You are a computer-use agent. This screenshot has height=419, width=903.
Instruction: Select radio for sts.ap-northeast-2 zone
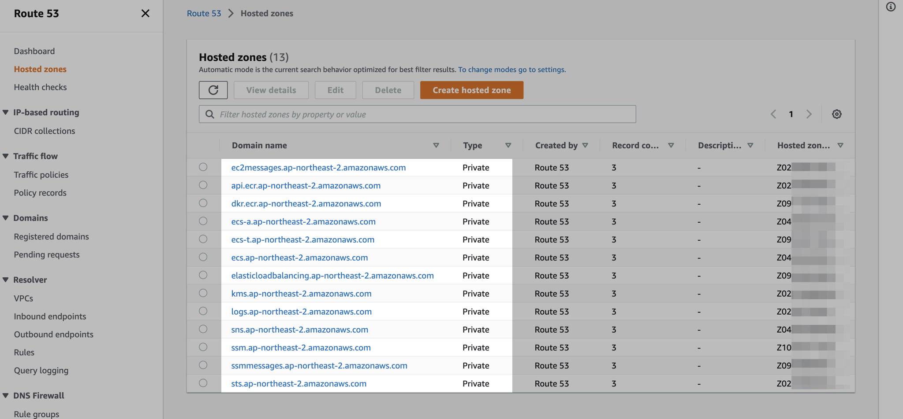click(203, 383)
